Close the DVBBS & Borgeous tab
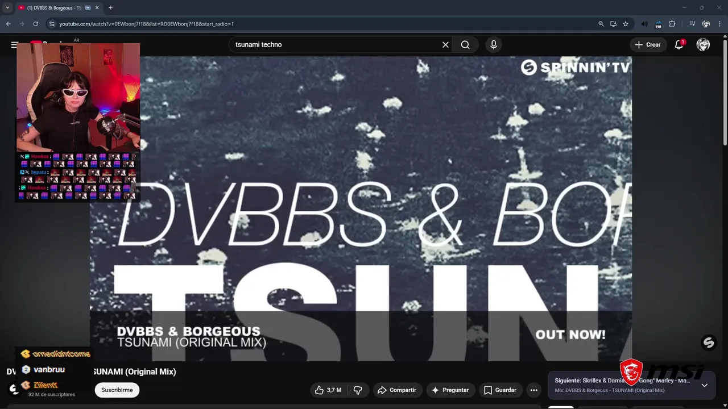 97,8
